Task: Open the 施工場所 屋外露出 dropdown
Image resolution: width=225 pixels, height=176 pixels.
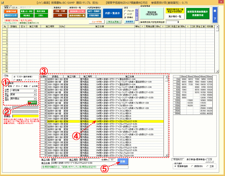Action: click(35, 98)
